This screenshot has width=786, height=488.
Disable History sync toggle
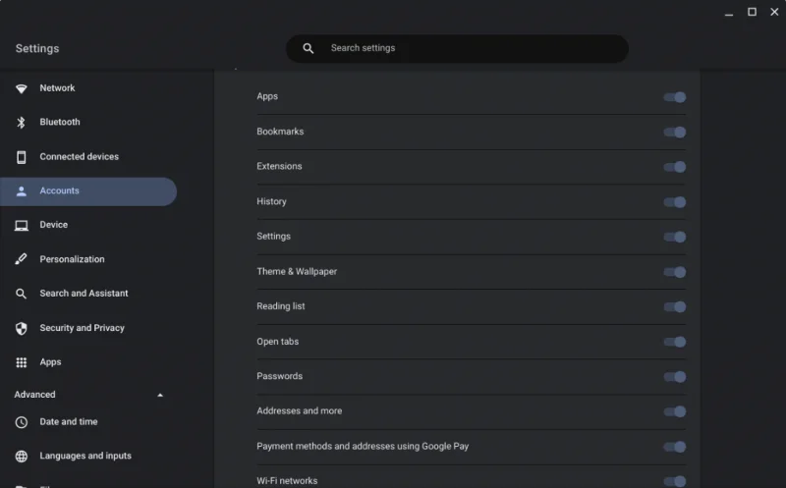tap(675, 202)
